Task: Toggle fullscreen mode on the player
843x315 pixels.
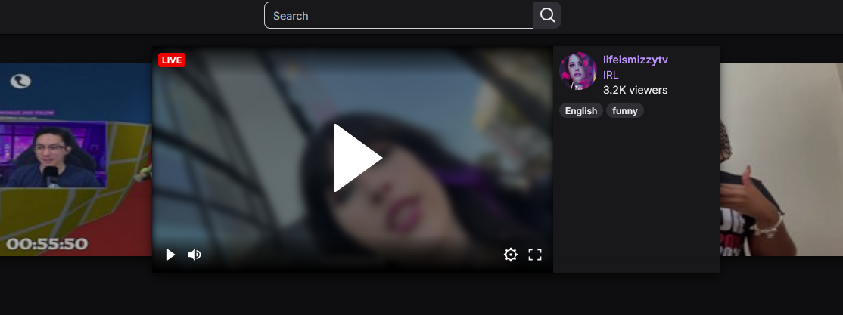Action: coord(535,255)
